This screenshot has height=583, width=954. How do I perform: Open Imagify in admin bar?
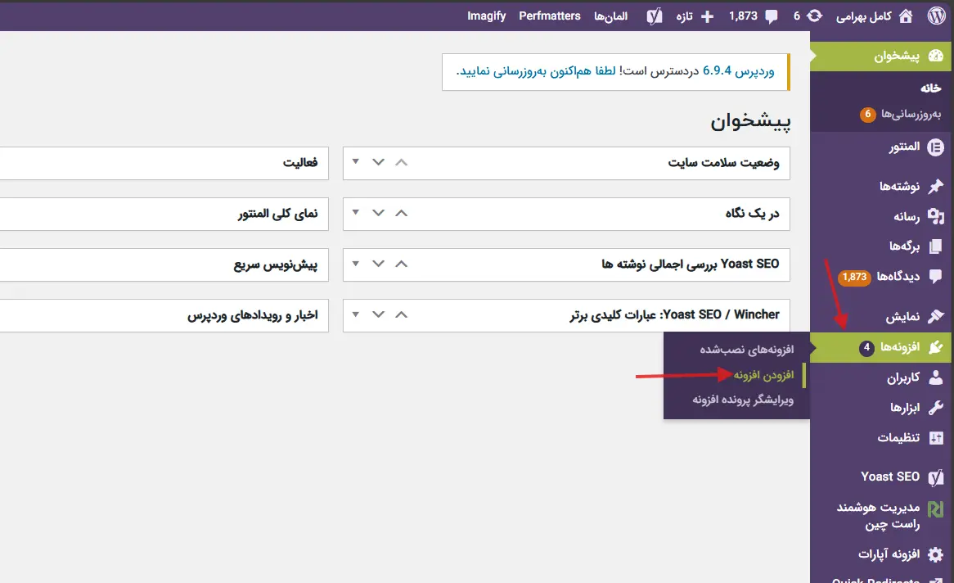[x=486, y=16]
